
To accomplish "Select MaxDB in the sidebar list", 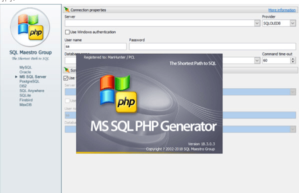I will coord(25,104).
